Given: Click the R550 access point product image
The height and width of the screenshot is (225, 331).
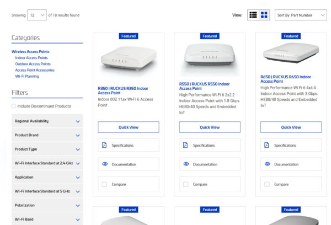Looking at the screenshot, I should click(210, 54).
